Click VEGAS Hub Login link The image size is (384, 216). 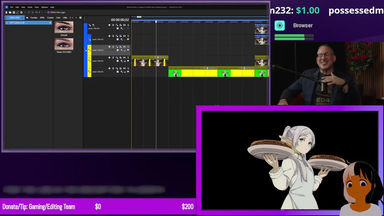(58, 12)
